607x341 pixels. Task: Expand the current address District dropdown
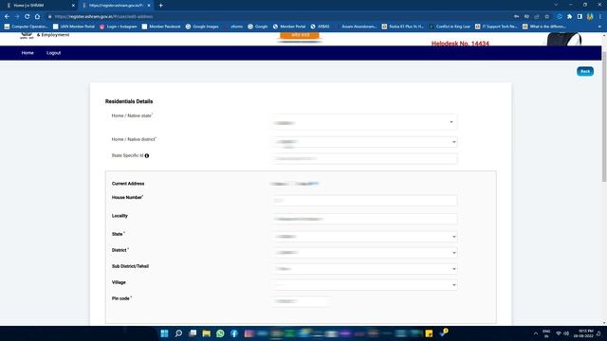[365, 253]
